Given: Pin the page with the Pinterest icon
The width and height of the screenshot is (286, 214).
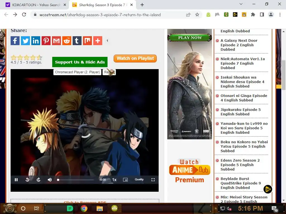Looking at the screenshot, I should [x=46, y=41].
